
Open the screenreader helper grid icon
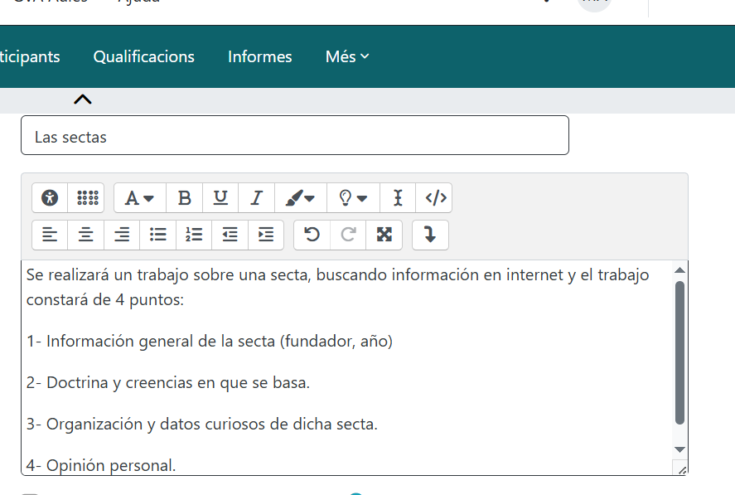tap(86, 198)
